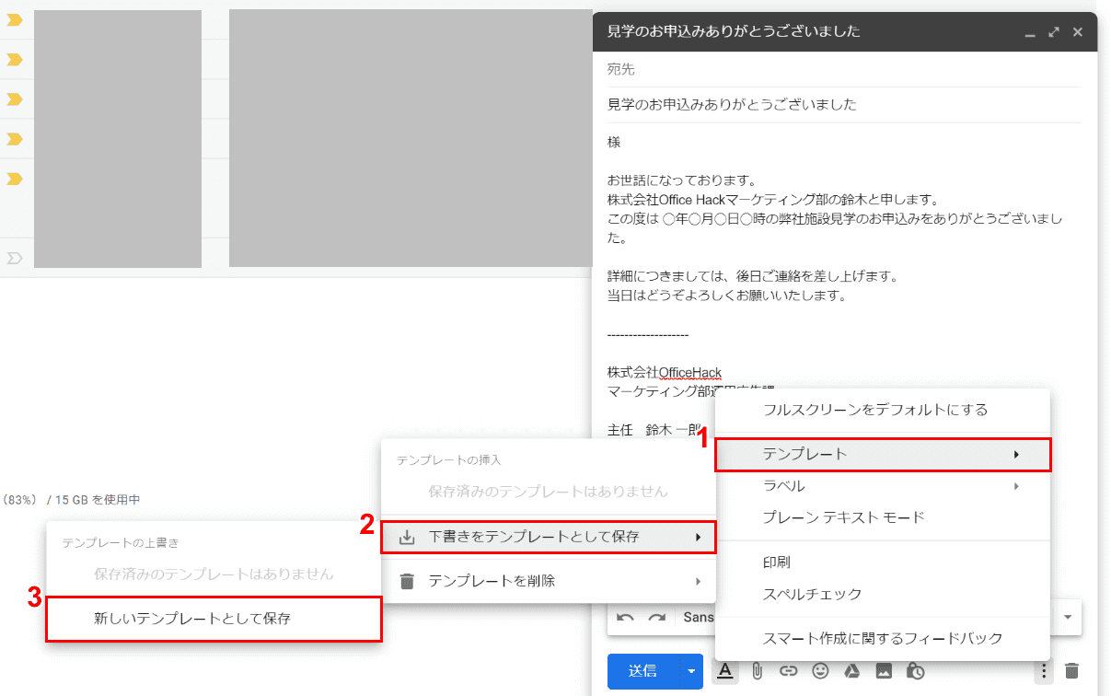Click the download icon beside 下書きをテンプレートとして保存
The image size is (1111, 696).
[x=408, y=537]
